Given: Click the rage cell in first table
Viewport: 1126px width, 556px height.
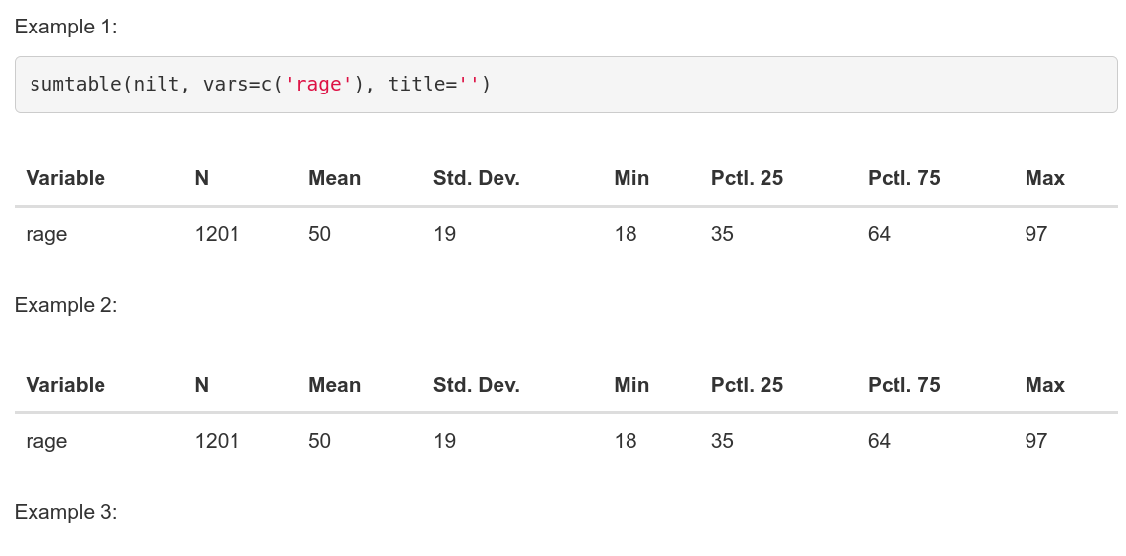Looking at the screenshot, I should click(x=46, y=234).
